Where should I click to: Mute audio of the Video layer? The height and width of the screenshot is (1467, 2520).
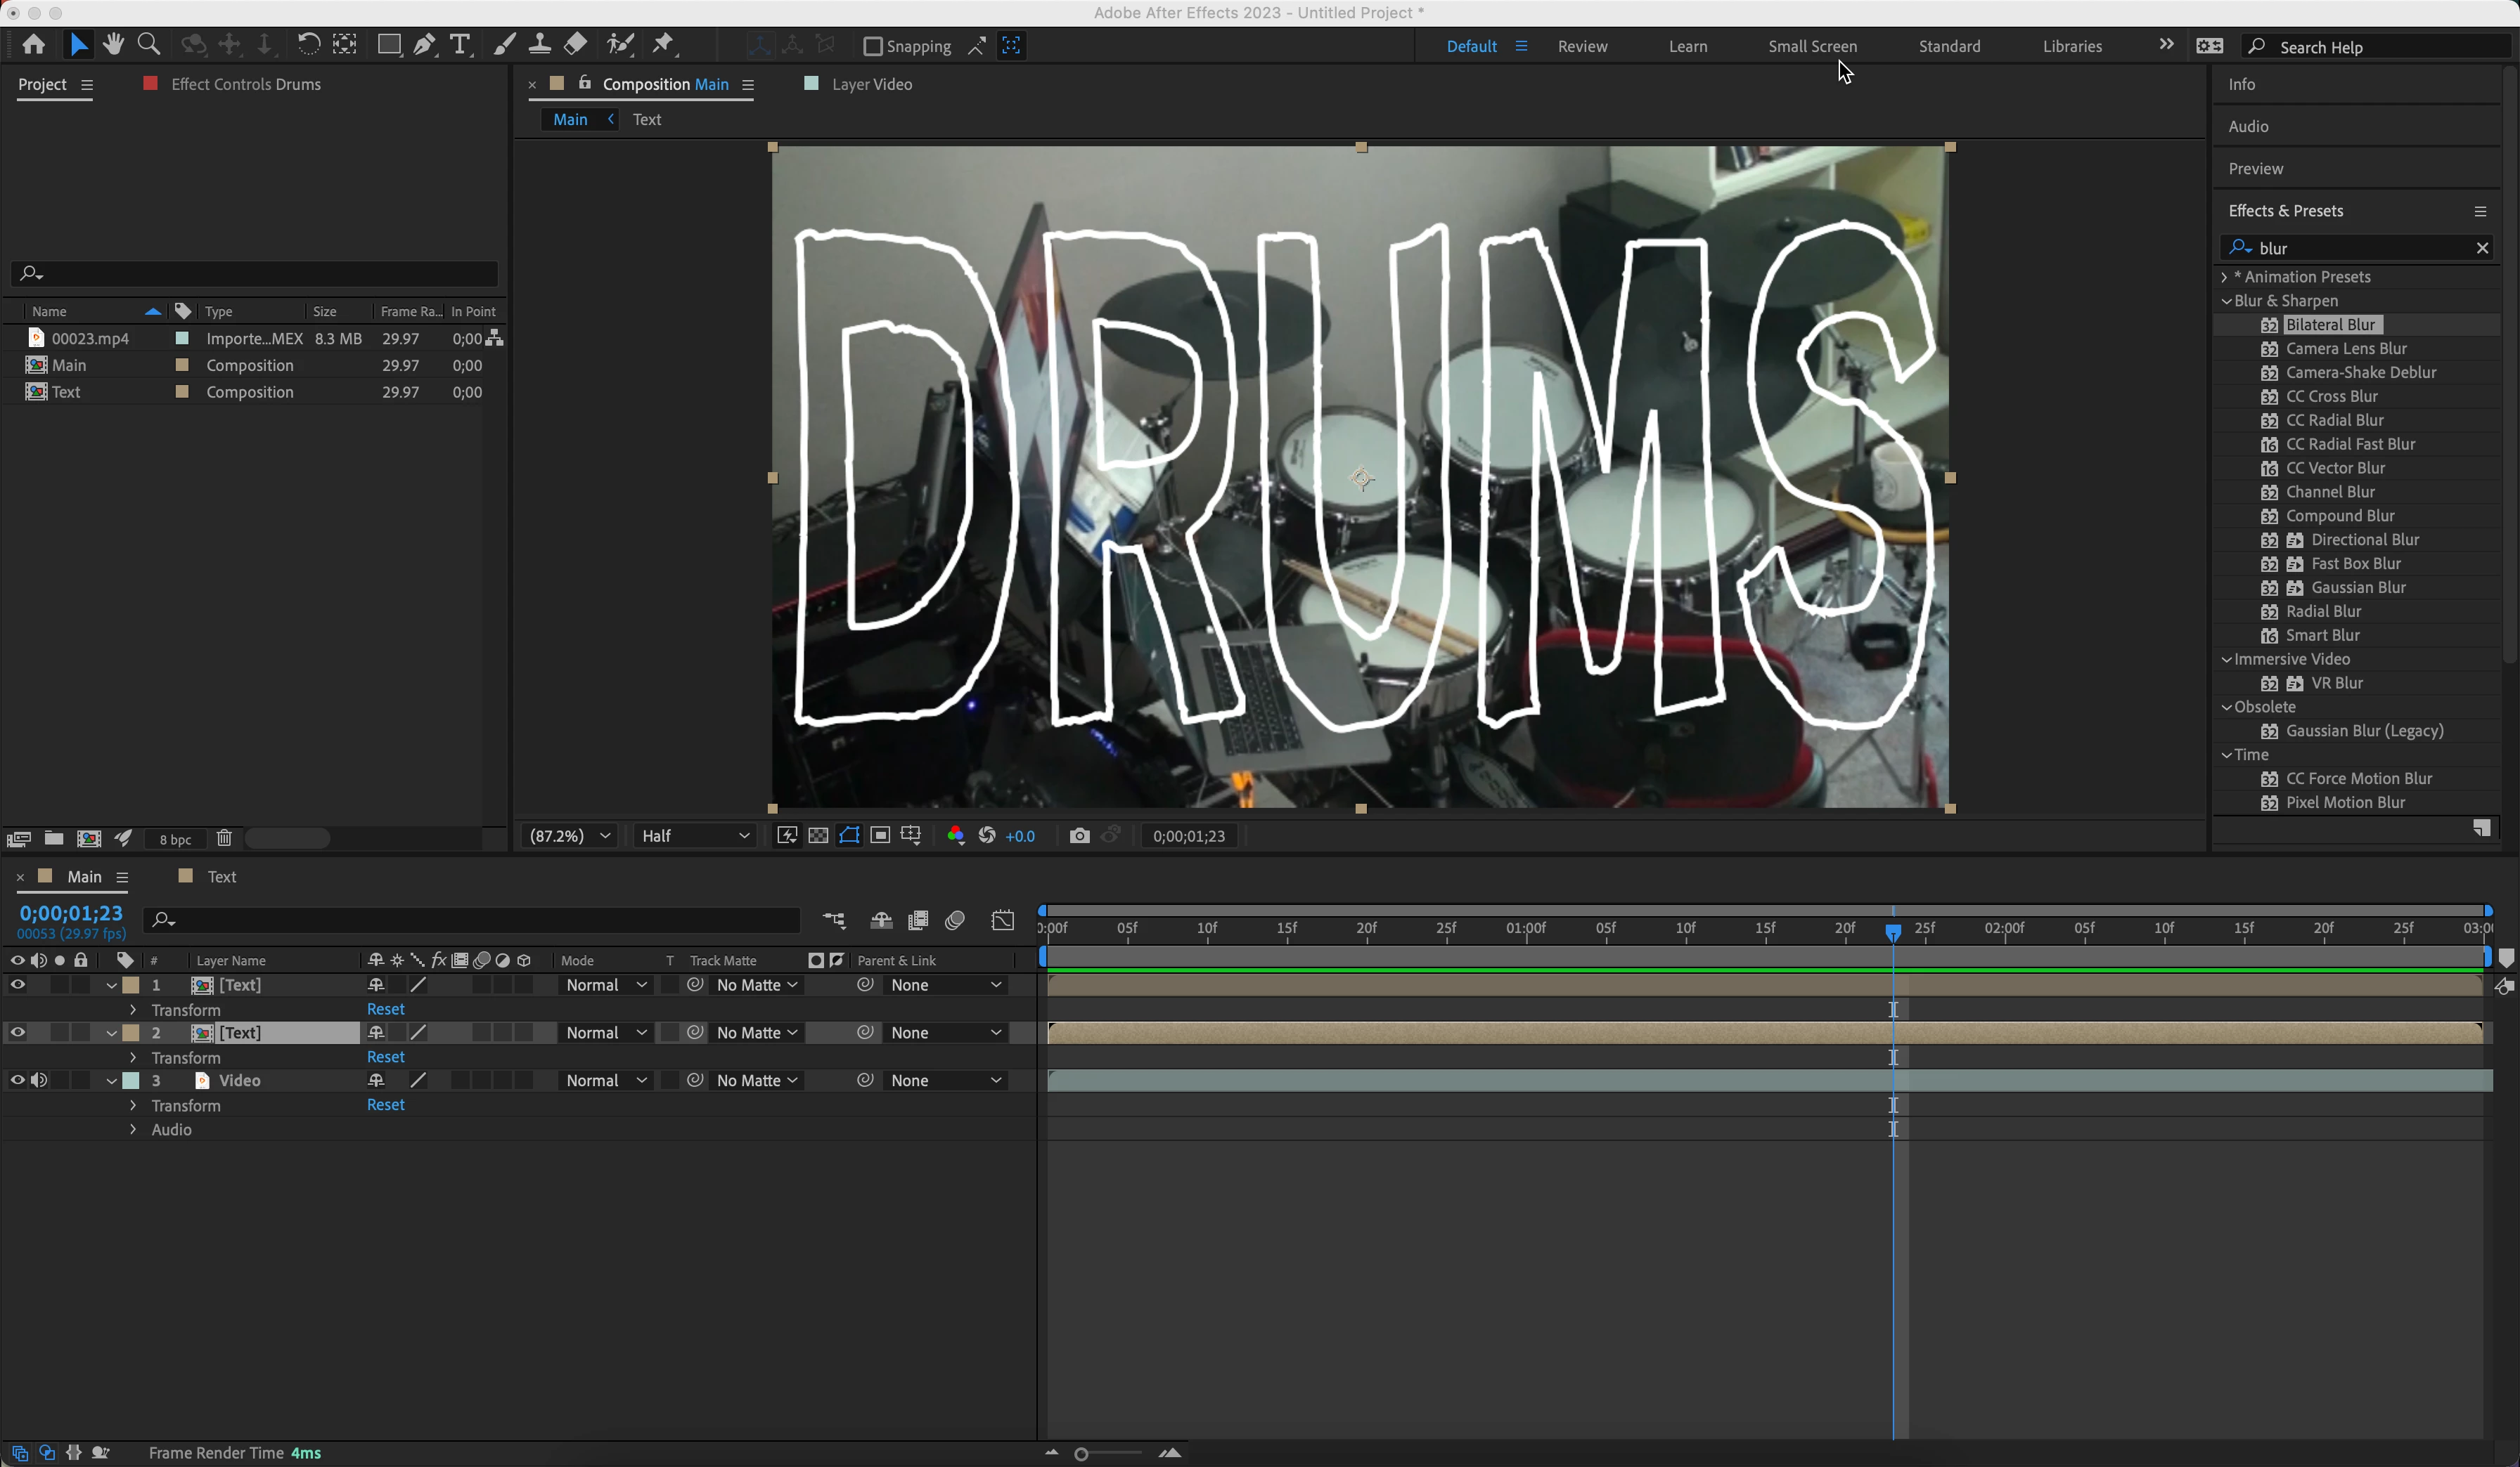39,1081
